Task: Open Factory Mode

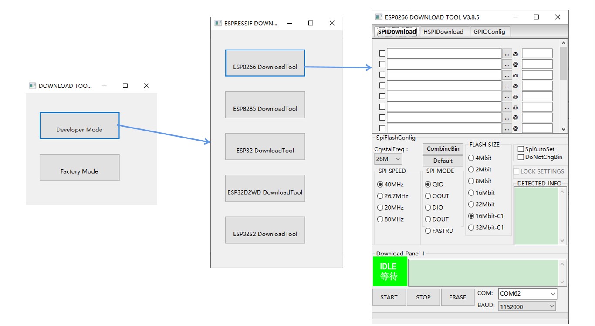Action: point(79,168)
